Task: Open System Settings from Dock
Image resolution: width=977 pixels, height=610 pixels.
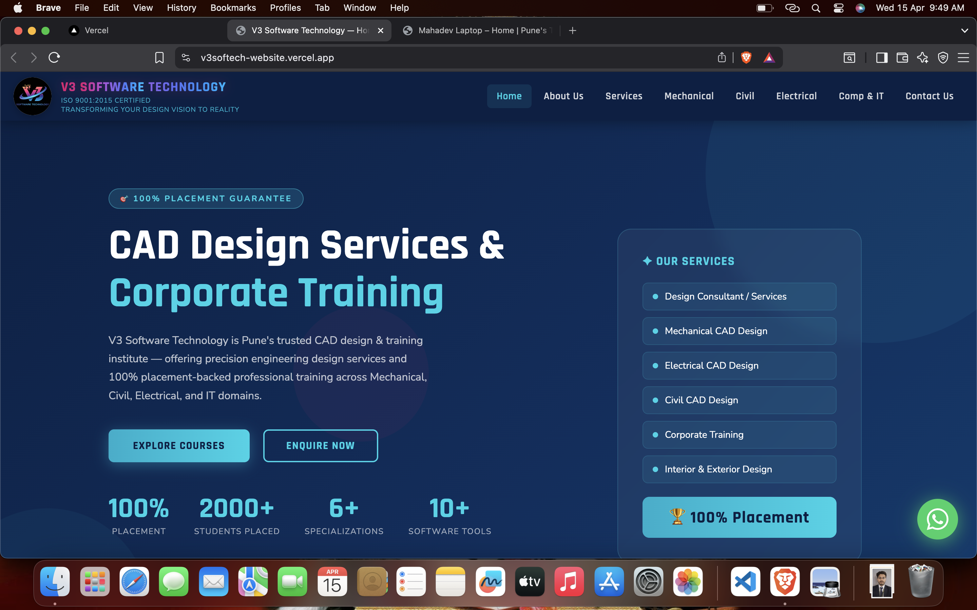Action: tap(648, 581)
